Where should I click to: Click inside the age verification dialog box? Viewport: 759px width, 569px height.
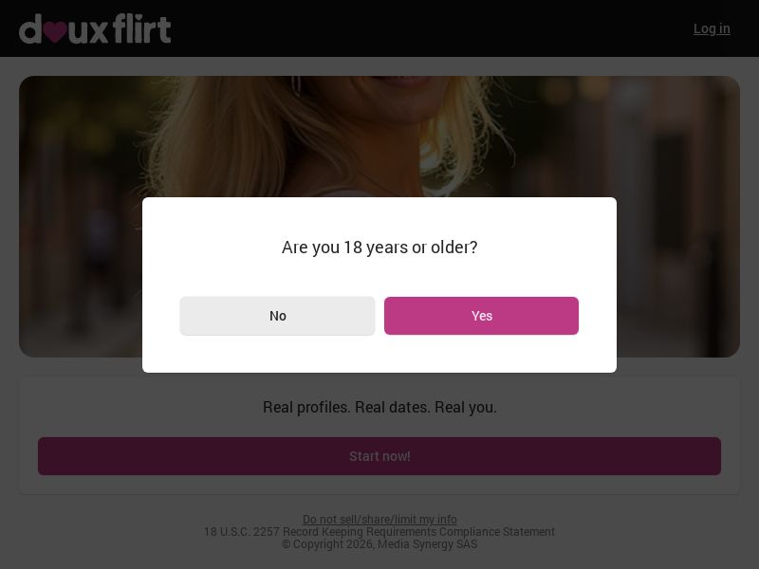[x=379, y=248]
